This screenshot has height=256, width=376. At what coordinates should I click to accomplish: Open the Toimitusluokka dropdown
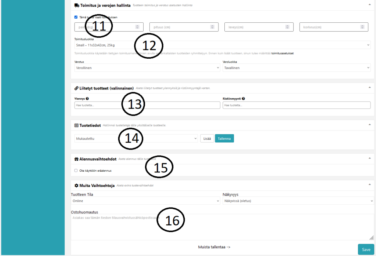222,45
